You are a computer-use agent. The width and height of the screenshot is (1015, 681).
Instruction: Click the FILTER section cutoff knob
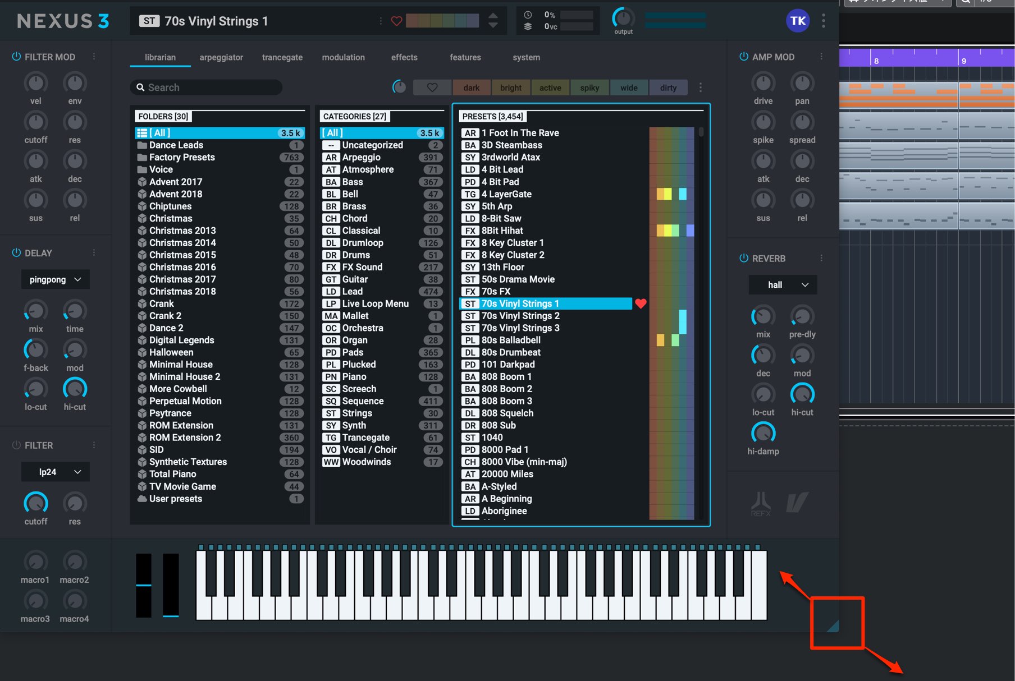35,503
